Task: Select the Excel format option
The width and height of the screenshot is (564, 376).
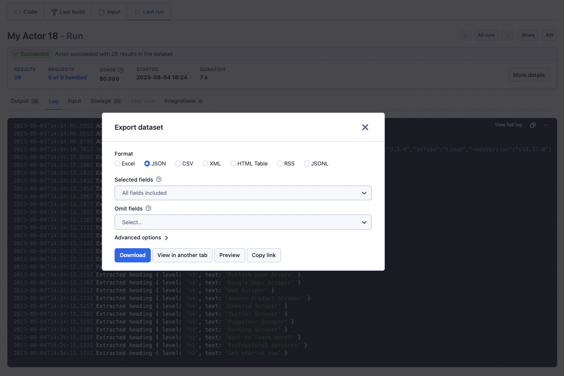Action: (x=117, y=164)
